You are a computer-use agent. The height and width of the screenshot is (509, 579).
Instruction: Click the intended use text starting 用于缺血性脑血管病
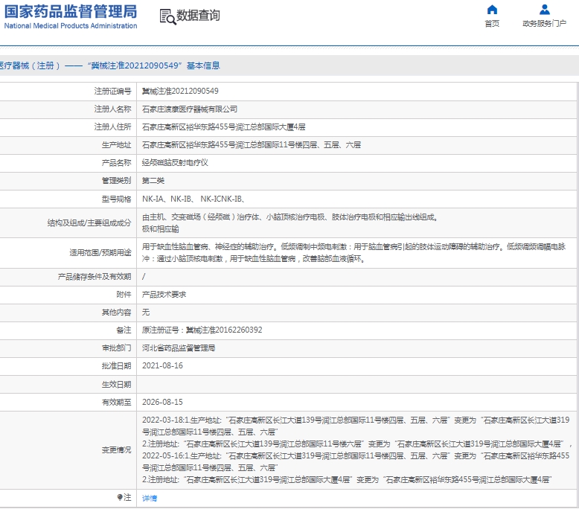click(x=354, y=253)
